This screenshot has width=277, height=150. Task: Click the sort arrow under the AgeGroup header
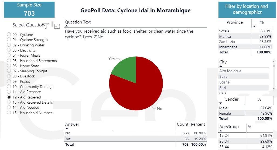(221, 131)
